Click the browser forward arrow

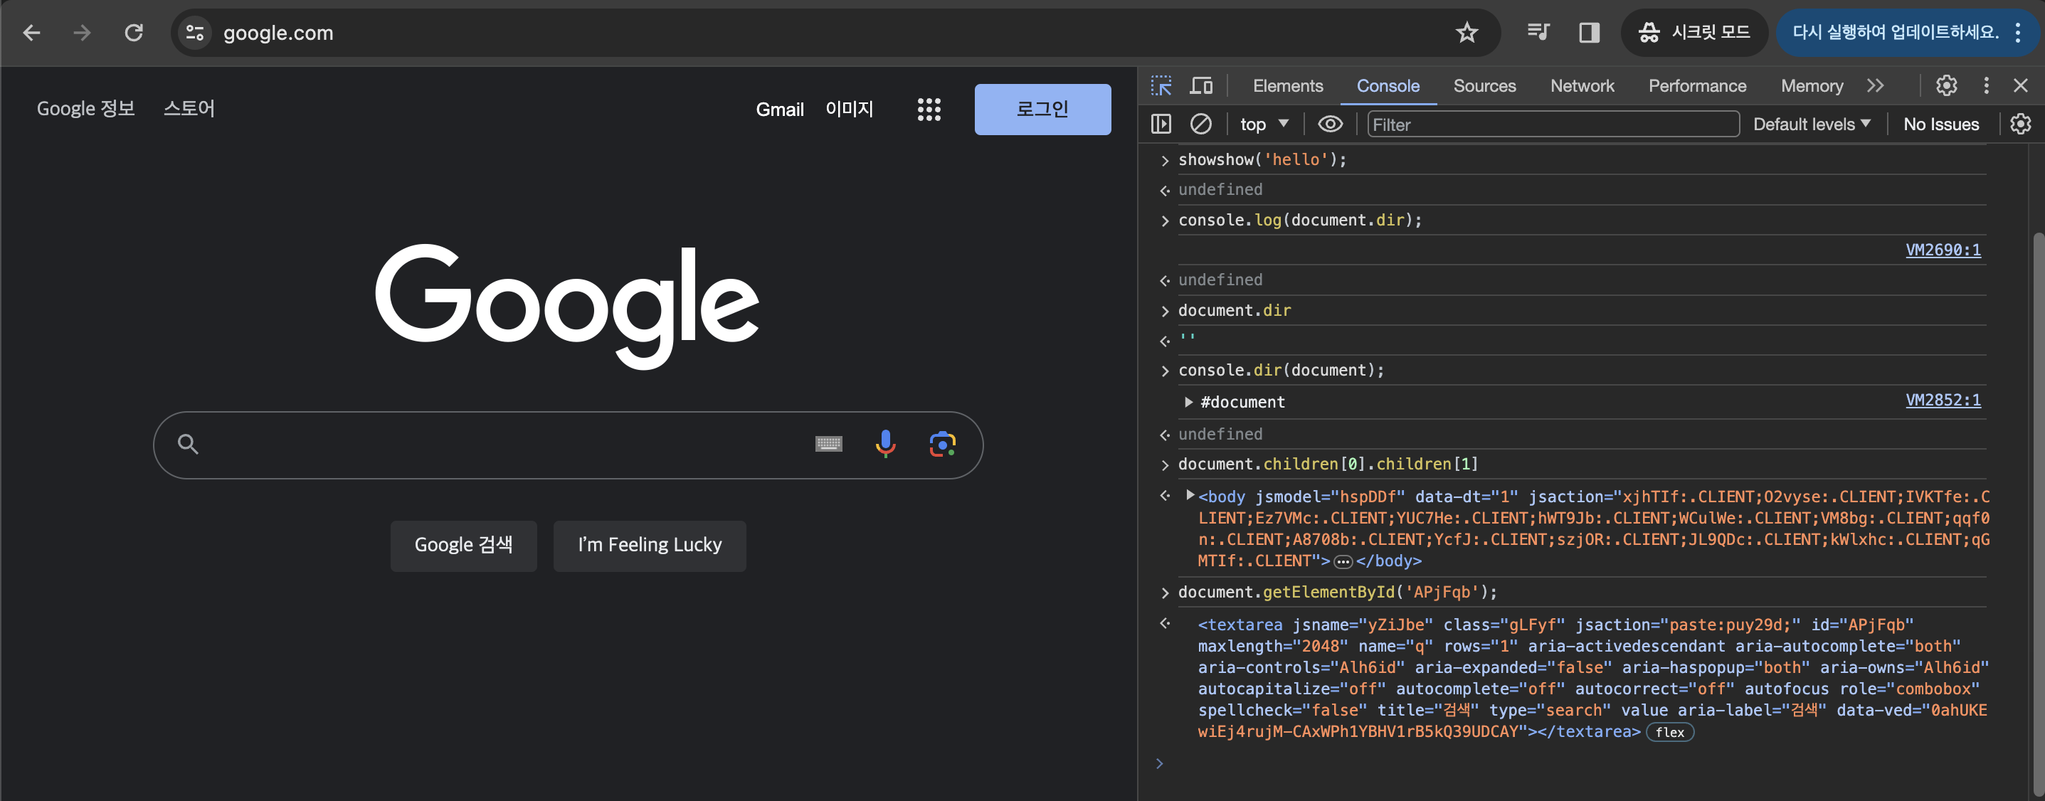(82, 33)
